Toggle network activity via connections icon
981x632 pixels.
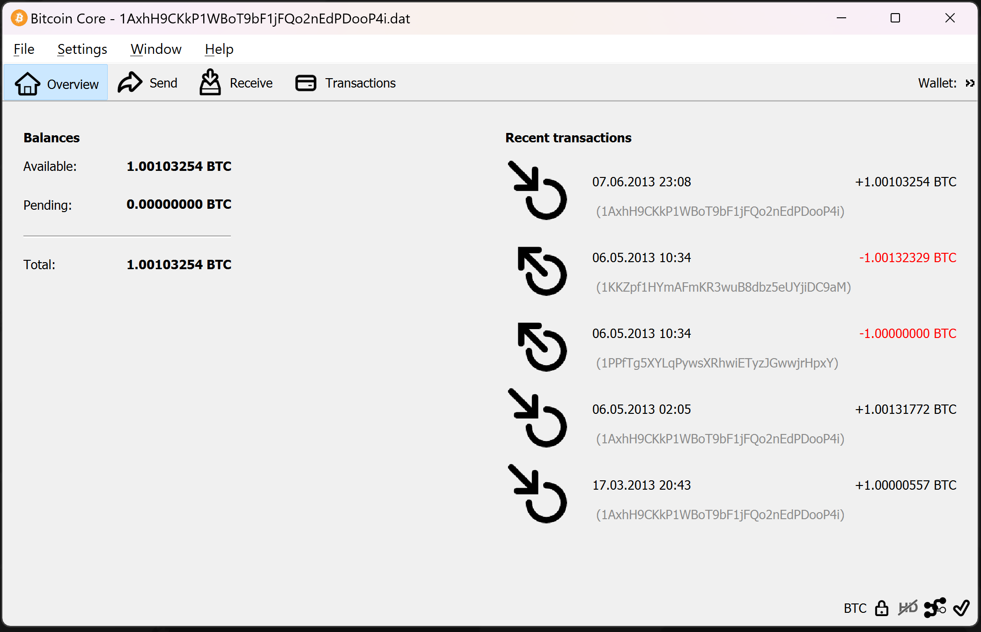pos(935,608)
